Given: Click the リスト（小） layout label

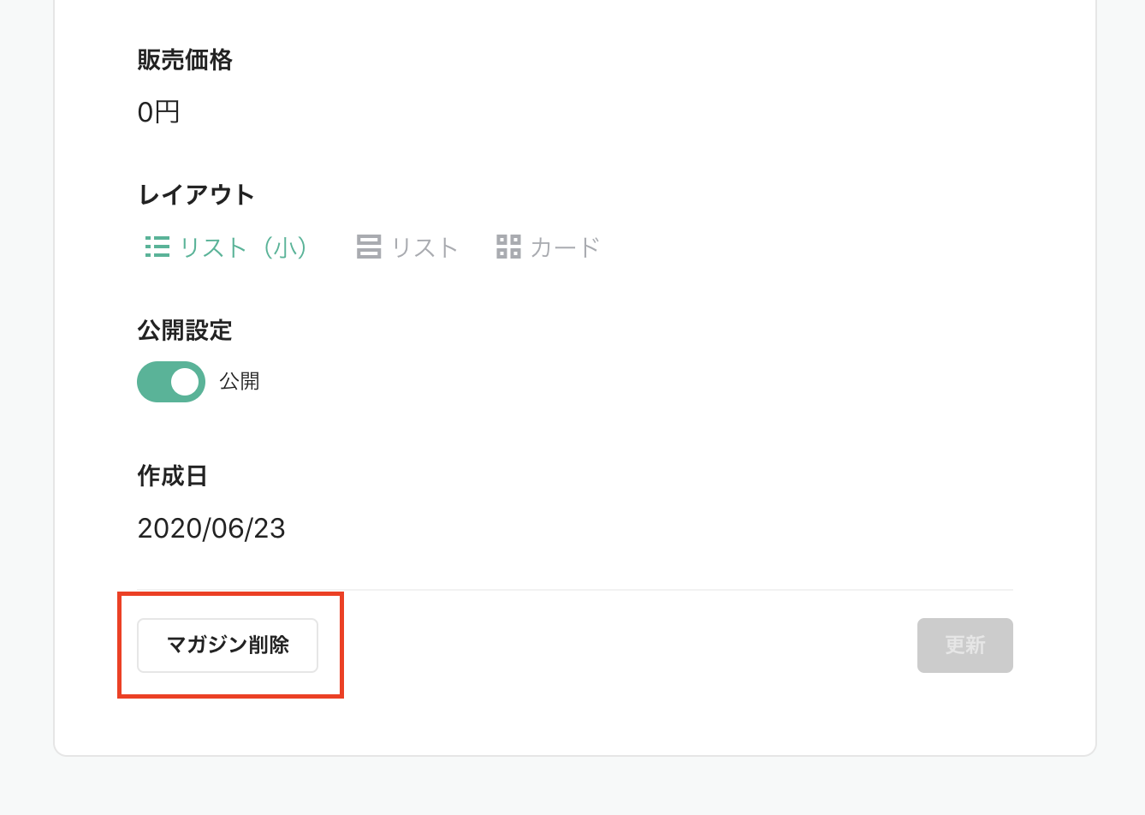Looking at the screenshot, I should pos(245,247).
